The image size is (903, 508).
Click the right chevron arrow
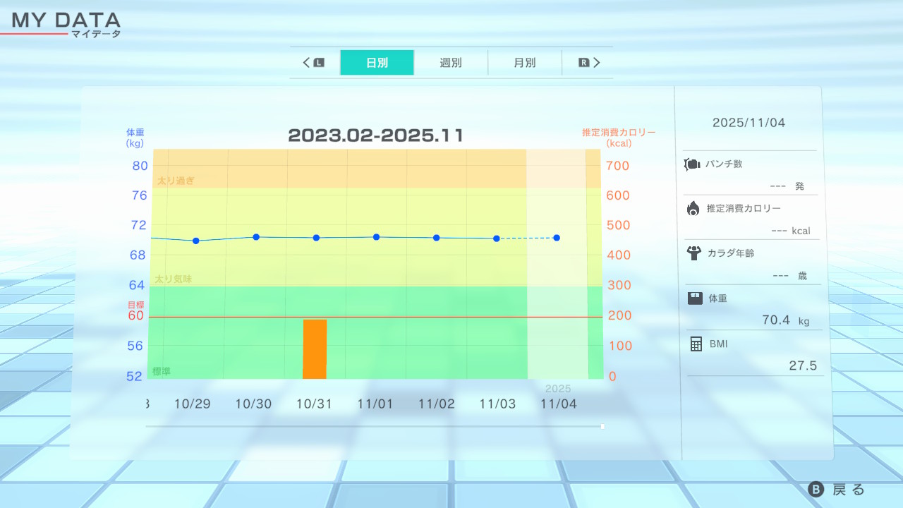(x=597, y=63)
